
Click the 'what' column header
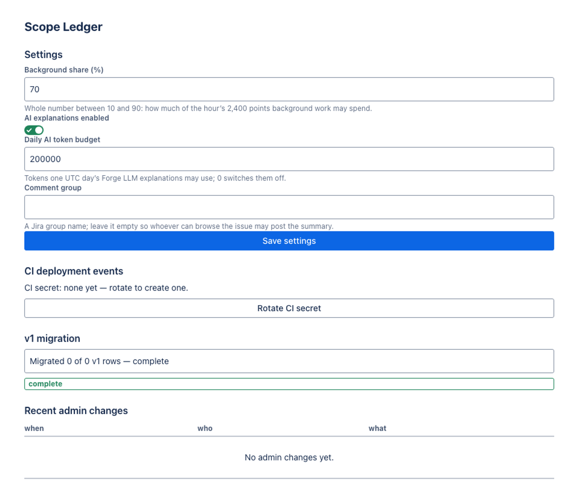(377, 428)
